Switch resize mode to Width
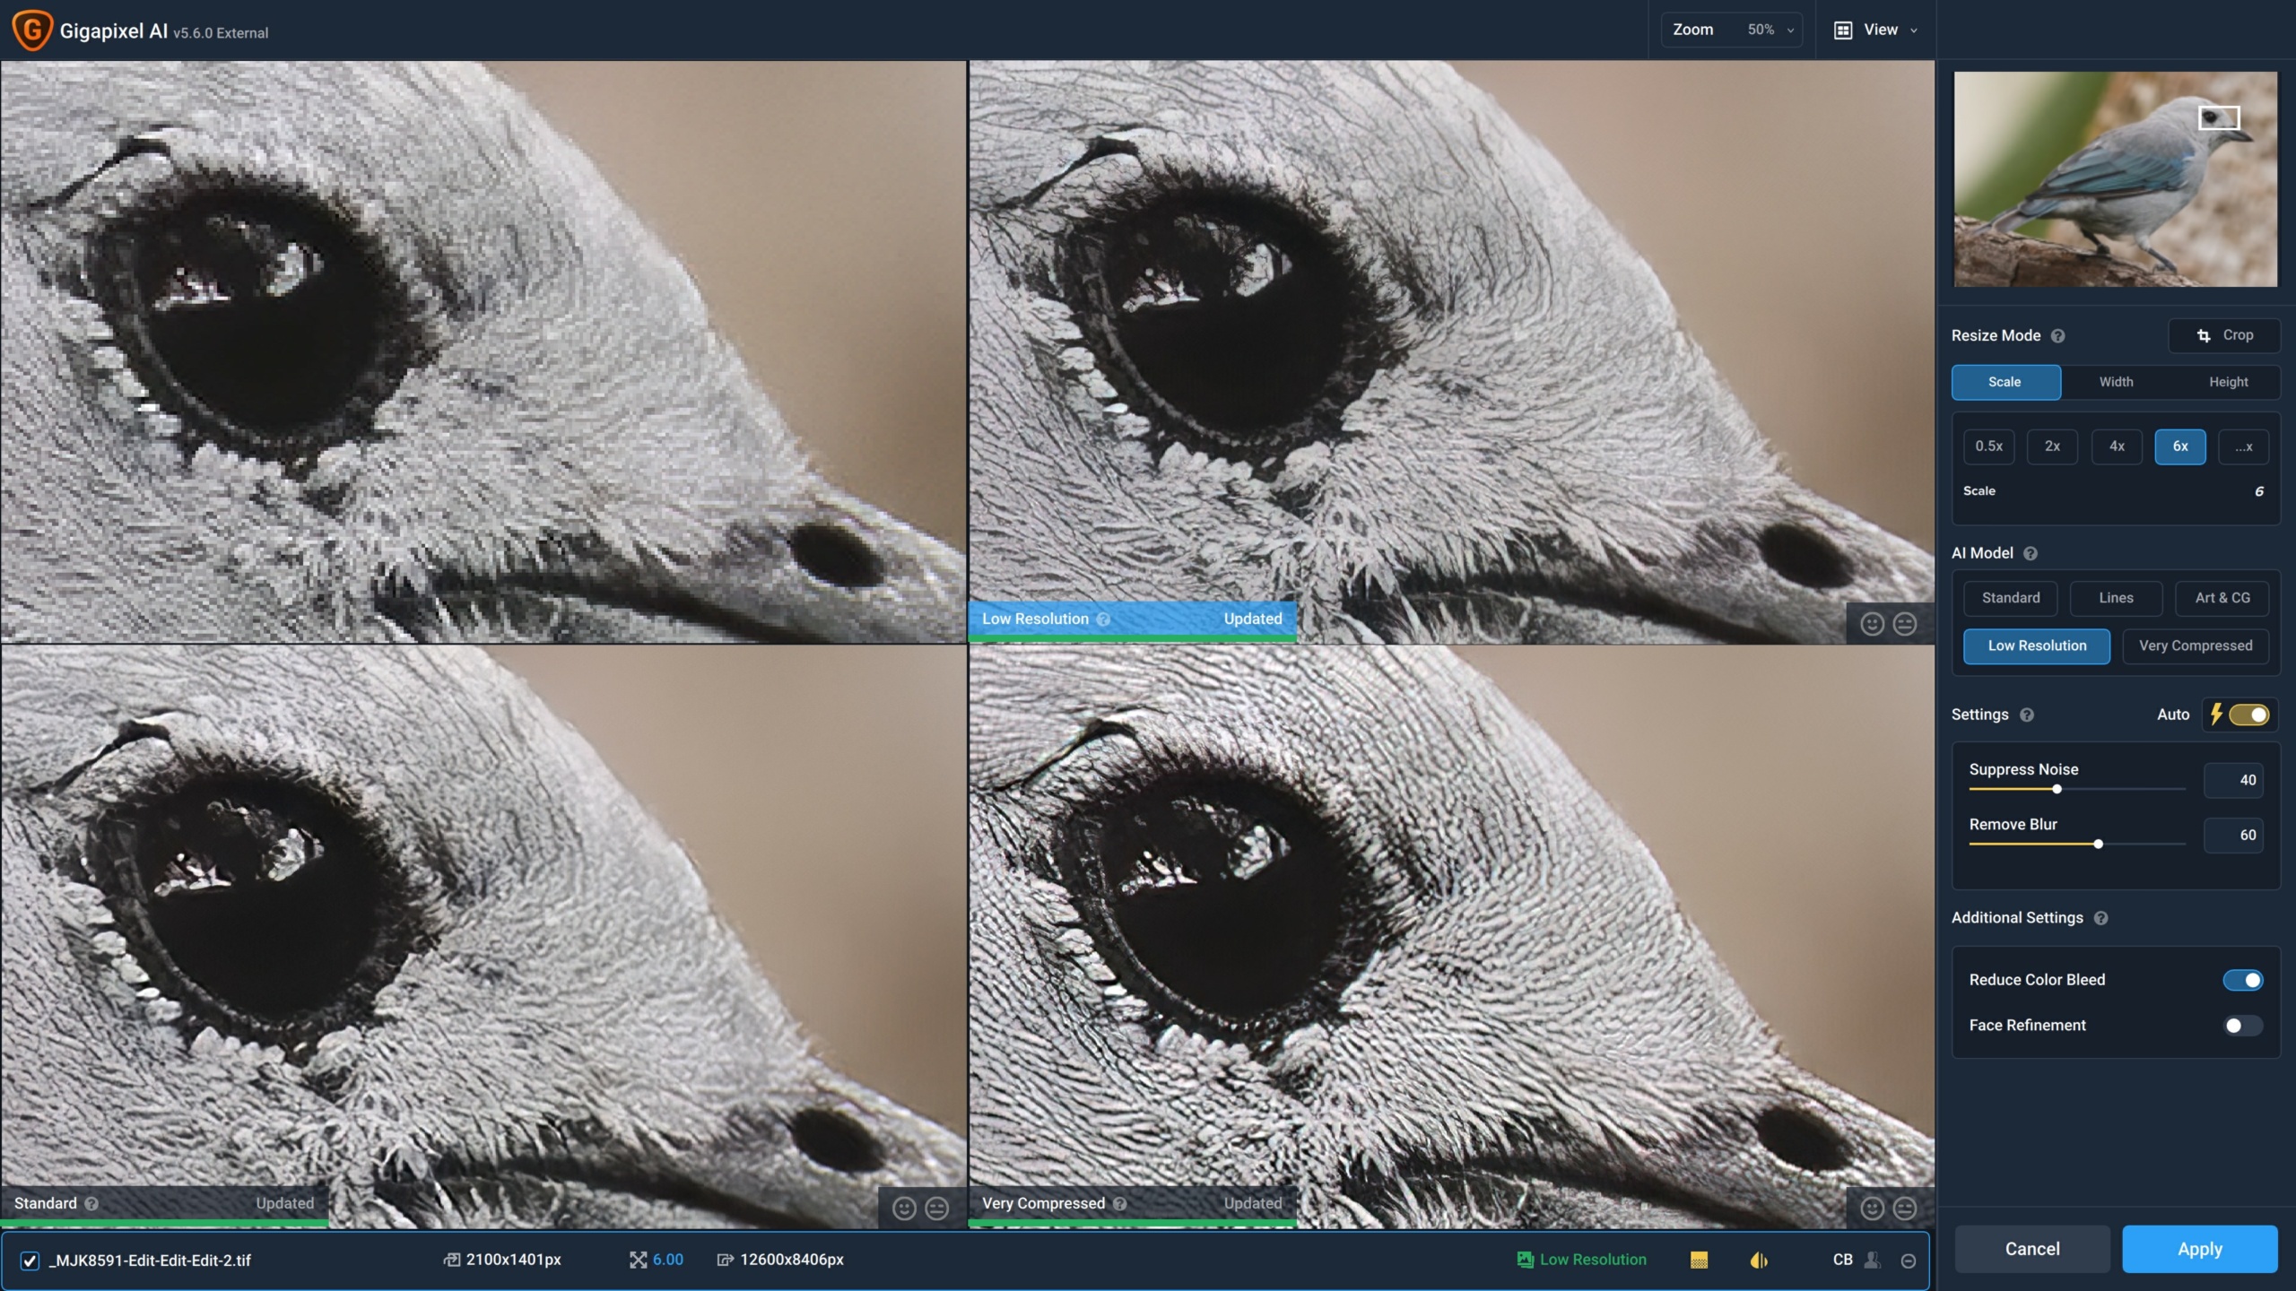2296x1291 pixels. pos(2117,383)
